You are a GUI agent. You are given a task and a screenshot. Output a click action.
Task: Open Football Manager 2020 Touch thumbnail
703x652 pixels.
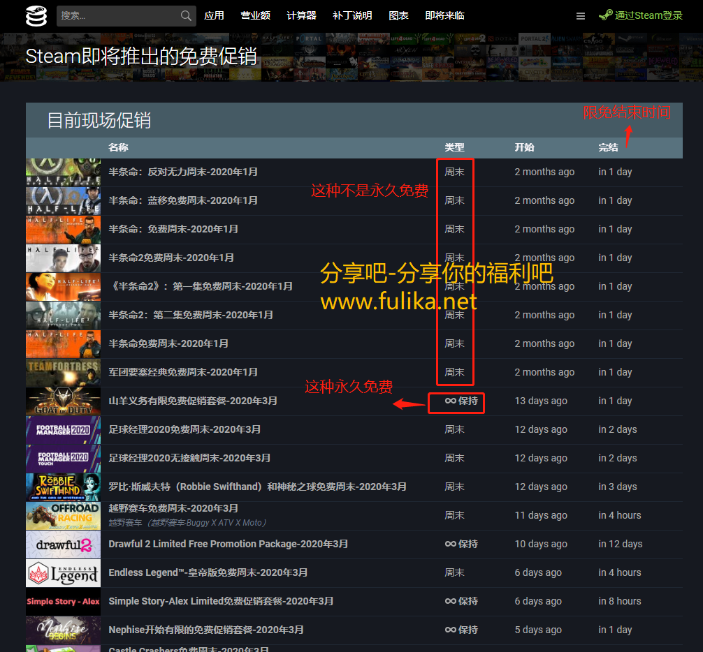(x=63, y=459)
